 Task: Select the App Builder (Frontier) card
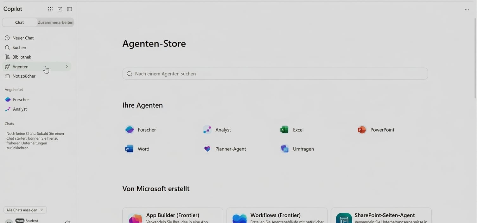click(173, 215)
